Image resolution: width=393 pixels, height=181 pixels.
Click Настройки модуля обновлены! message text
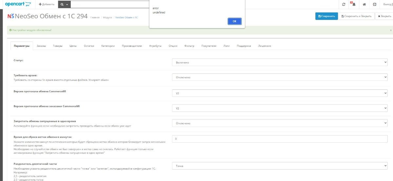tap(32, 30)
